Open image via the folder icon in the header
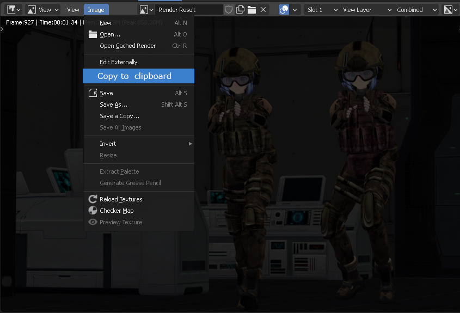The width and height of the screenshot is (460, 313). click(252, 10)
